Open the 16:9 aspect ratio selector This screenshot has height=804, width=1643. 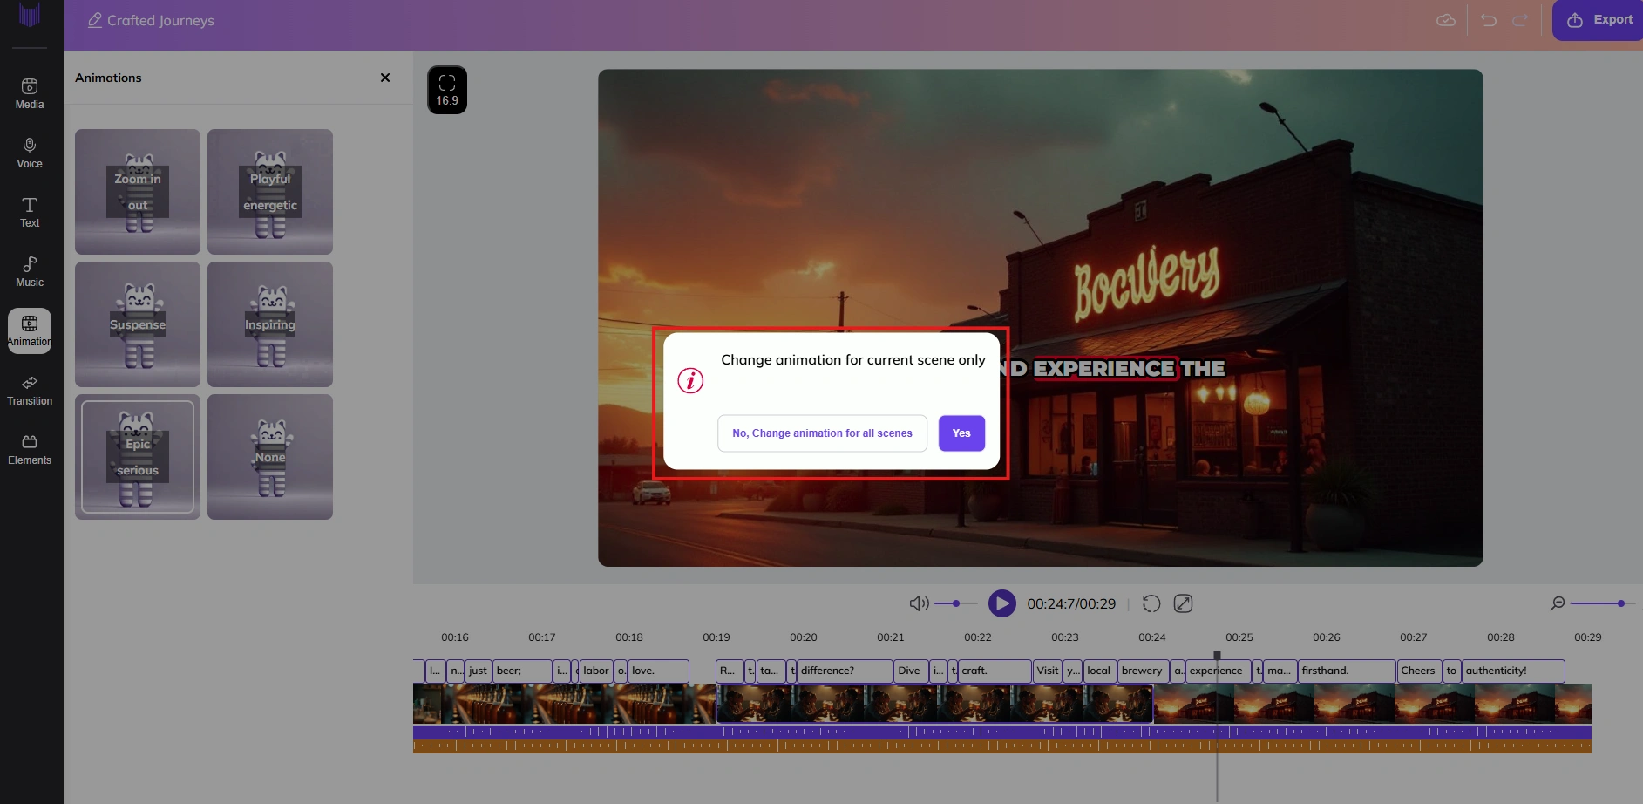click(x=447, y=90)
